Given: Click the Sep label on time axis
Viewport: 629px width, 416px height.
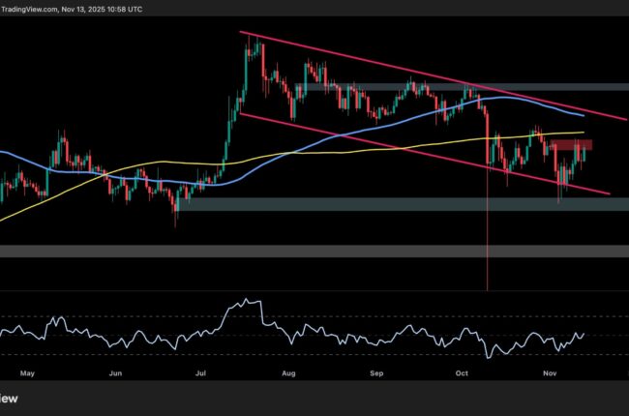Looking at the screenshot, I should pos(377,371).
